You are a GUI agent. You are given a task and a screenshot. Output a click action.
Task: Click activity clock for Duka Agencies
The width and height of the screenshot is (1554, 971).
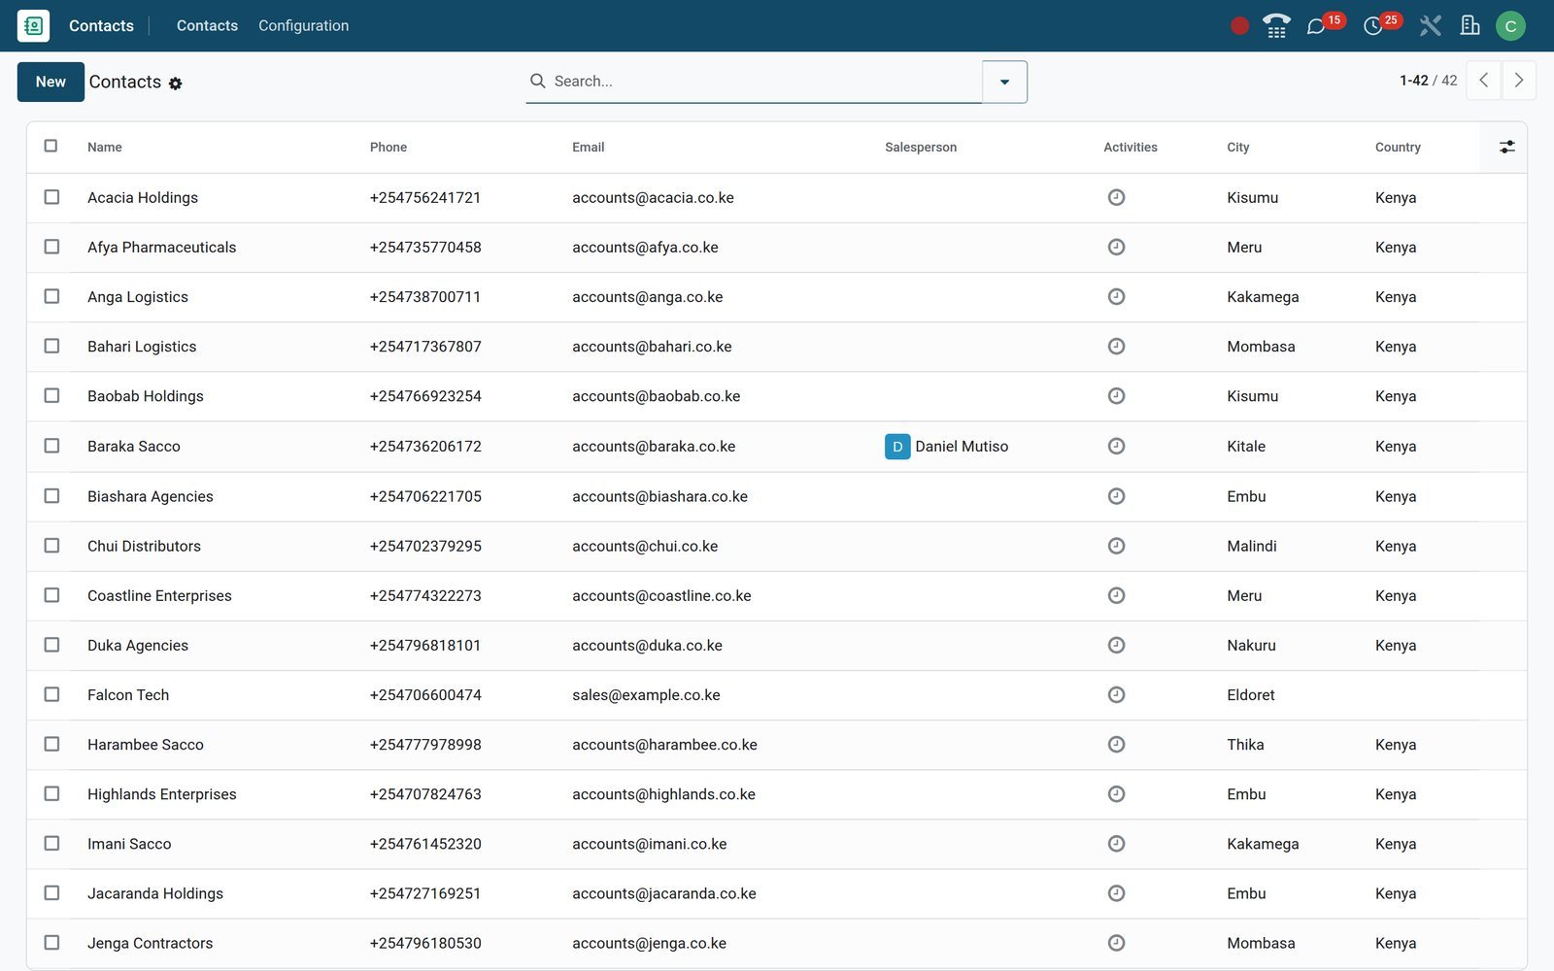pos(1116,645)
